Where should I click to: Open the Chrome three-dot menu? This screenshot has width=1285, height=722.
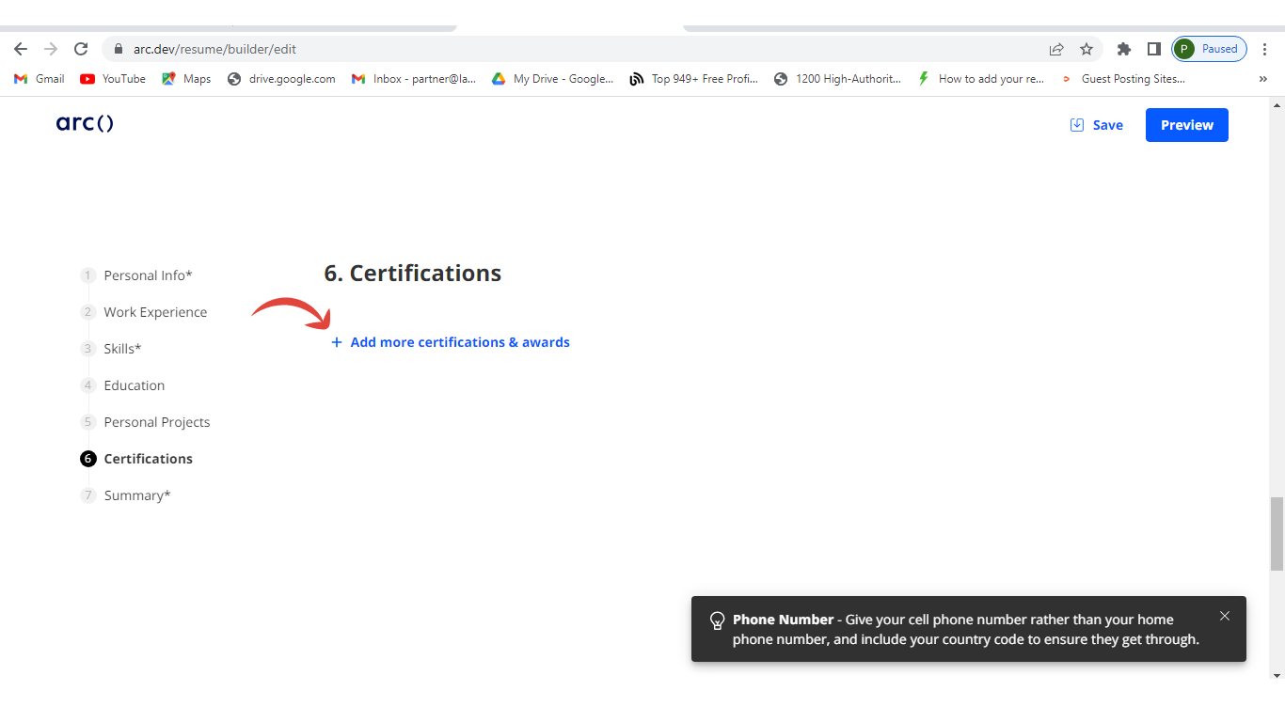[x=1265, y=49]
